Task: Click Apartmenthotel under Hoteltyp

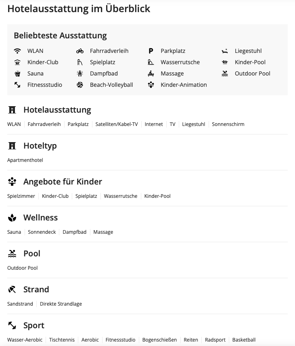Action: click(25, 160)
